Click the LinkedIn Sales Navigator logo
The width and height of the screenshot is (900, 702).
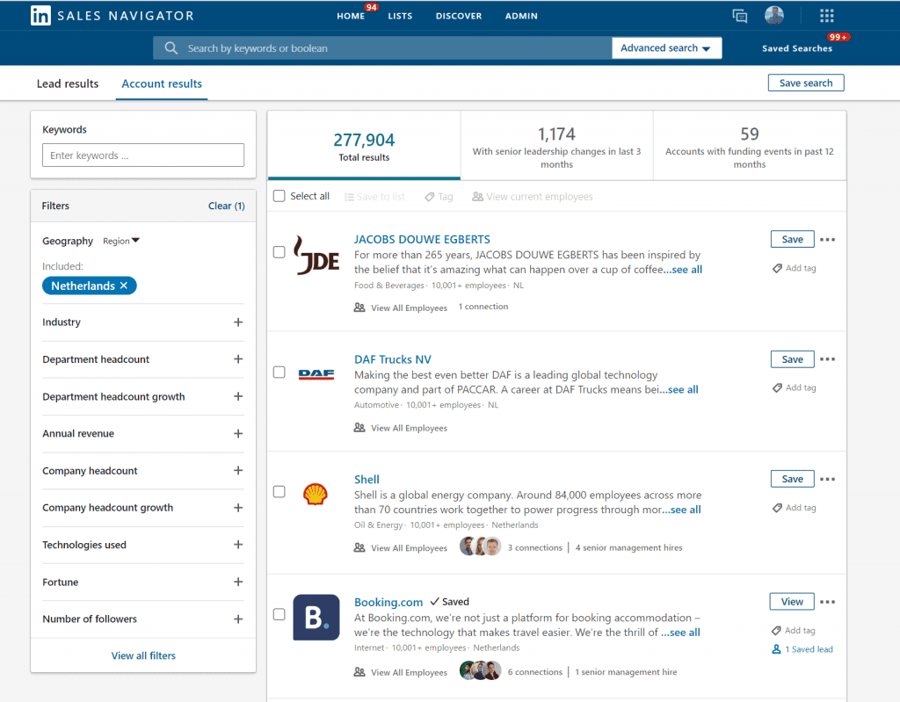pos(41,16)
